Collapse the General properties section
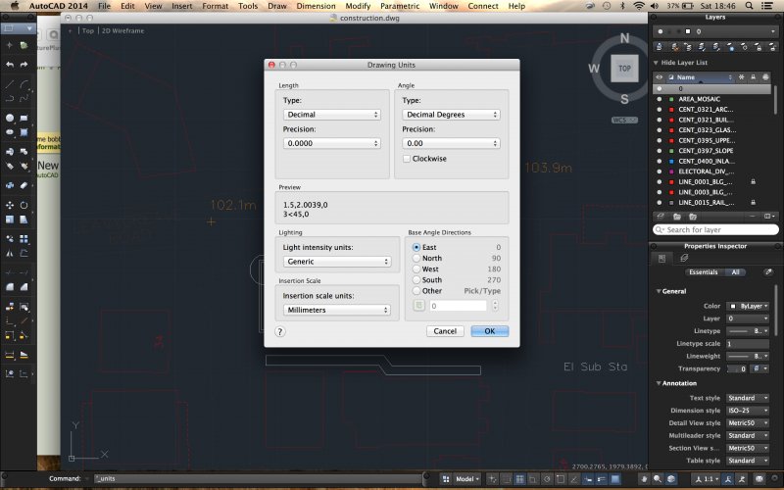Image resolution: width=784 pixels, height=490 pixels. click(x=659, y=291)
